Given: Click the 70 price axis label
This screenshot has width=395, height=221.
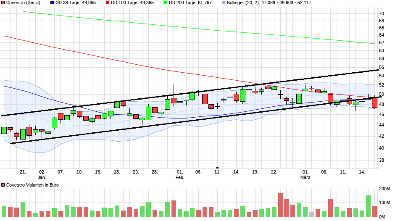Looking at the screenshot, I should 382,13.
